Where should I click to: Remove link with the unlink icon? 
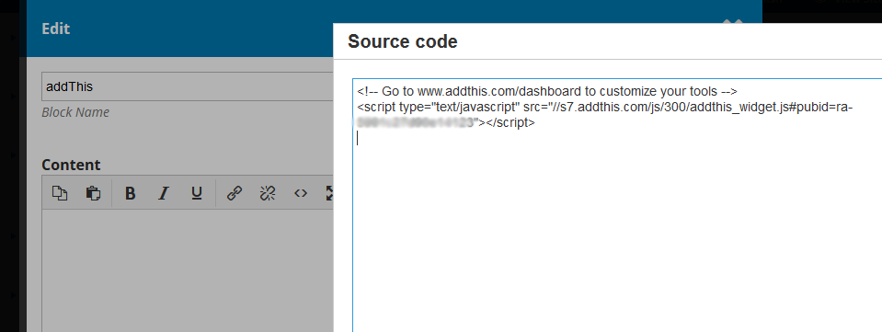click(x=268, y=193)
